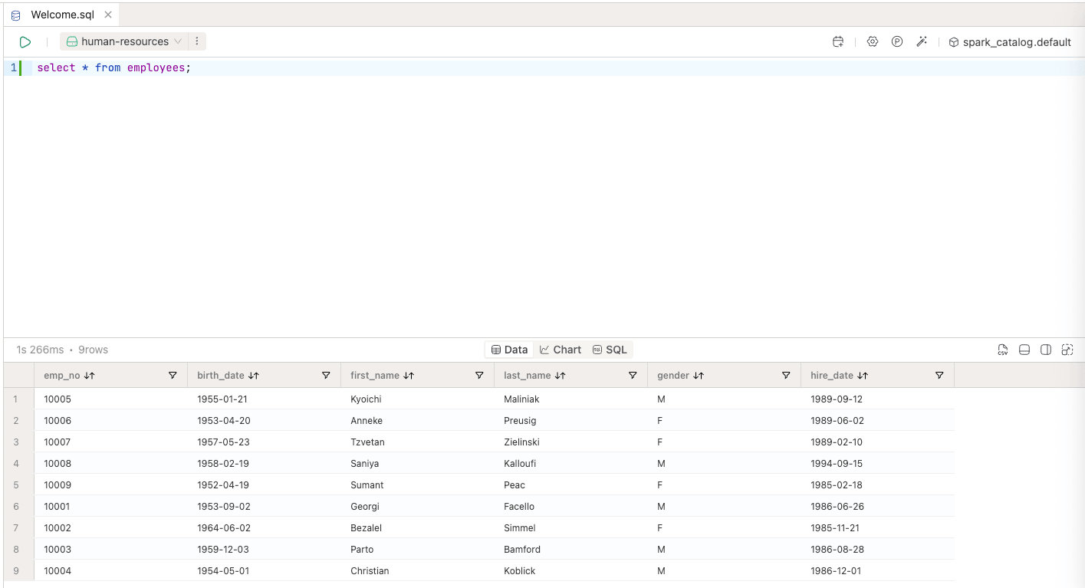Open the gear settings icon in toolbar
The height and width of the screenshot is (588, 1085).
point(873,42)
